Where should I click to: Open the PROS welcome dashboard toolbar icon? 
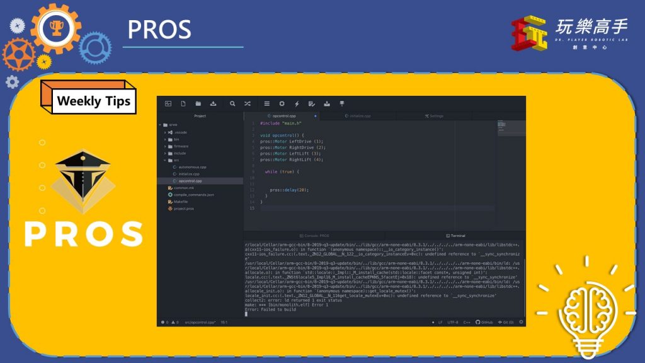pyautogui.click(x=168, y=104)
